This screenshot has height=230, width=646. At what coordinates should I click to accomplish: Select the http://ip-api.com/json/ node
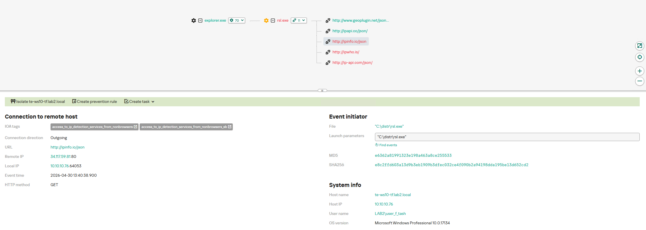[x=352, y=63]
